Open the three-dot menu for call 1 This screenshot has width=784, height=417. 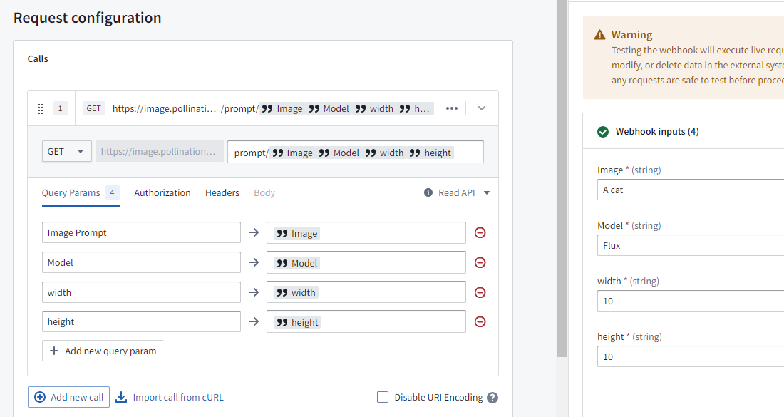point(451,108)
